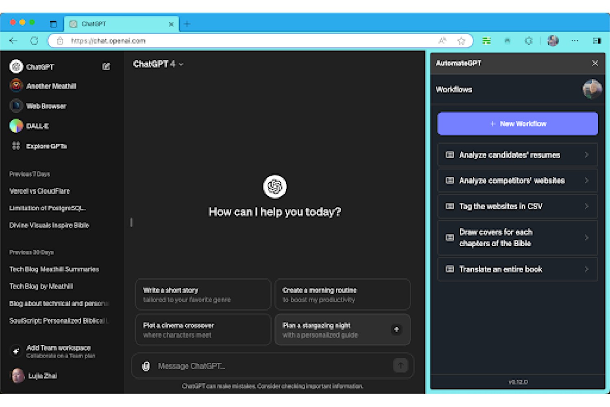This screenshot has height=407, width=610.
Task: Expand Draw covers for Bible chapters workflow
Action: click(517, 238)
